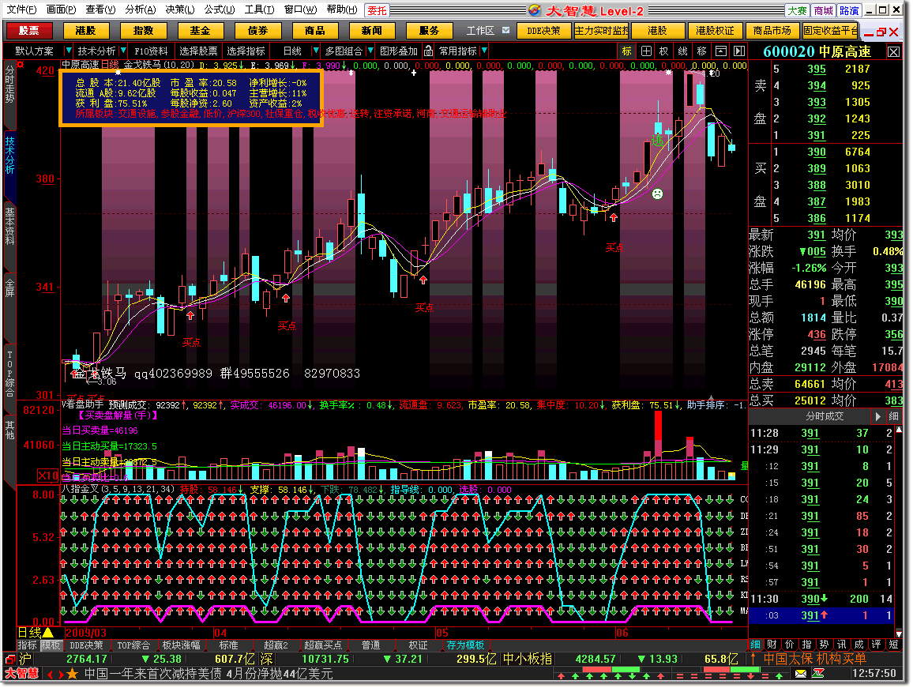Expand the 工作区 dropdown
This screenshot has width=913, height=688.
point(505,30)
